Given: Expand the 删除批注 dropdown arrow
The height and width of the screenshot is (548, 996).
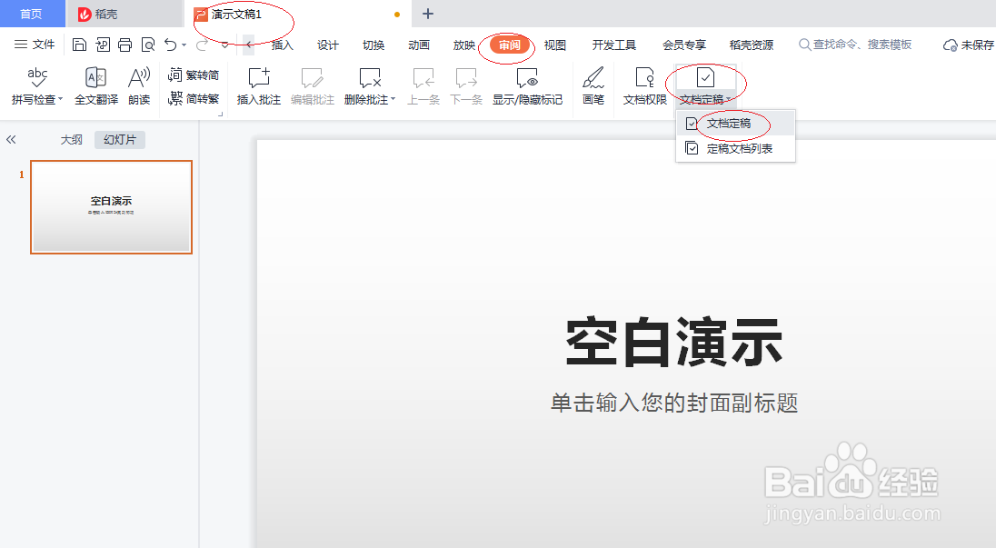Looking at the screenshot, I should point(393,100).
